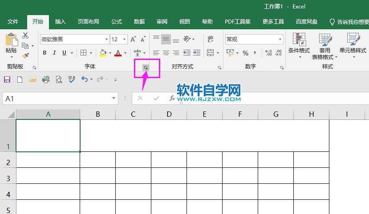
Task: Undo last action
Action: [85, 79]
